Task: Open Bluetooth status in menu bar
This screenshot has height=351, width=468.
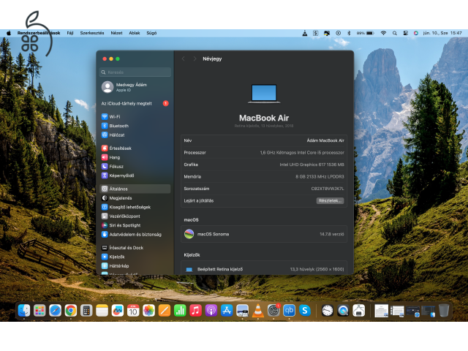Action: point(349,33)
